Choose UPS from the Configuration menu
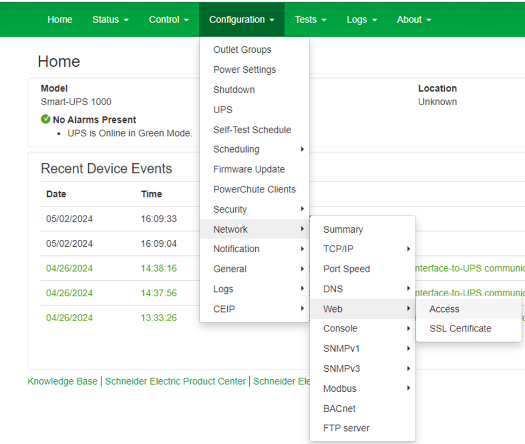The height and width of the screenshot is (444, 525). click(x=254, y=109)
